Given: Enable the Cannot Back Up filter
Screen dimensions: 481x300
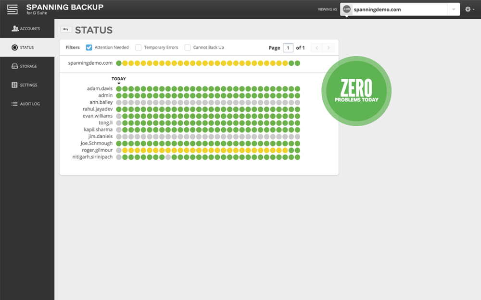Looking at the screenshot, I should coord(188,48).
